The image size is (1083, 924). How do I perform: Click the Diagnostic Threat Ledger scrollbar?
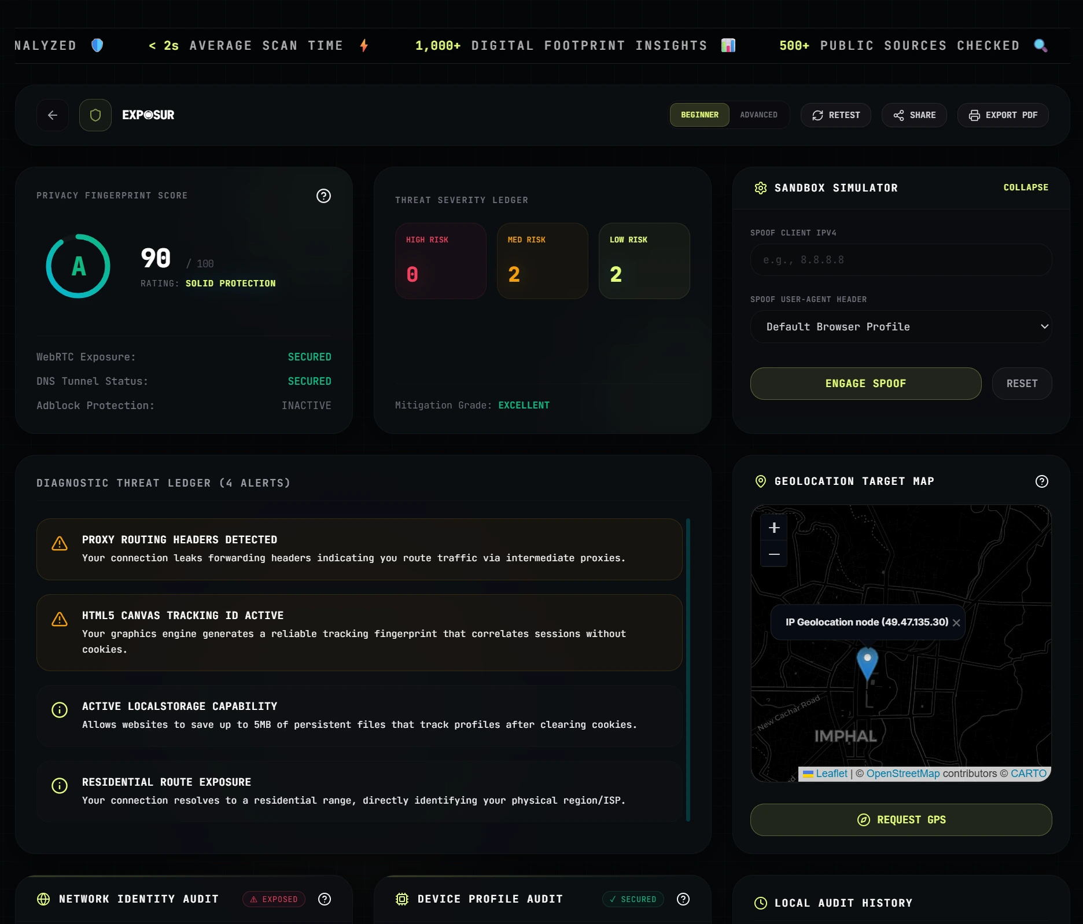point(688,670)
